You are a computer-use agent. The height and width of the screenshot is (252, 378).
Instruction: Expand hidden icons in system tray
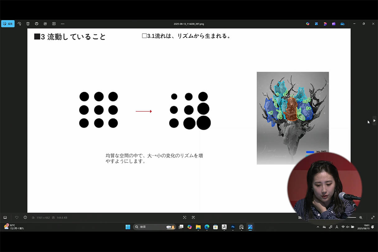318,227
